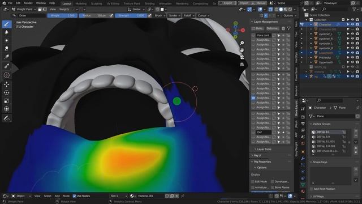Select the Blur weight paint tool
This screenshot has width=362, height=204.
[7, 32]
